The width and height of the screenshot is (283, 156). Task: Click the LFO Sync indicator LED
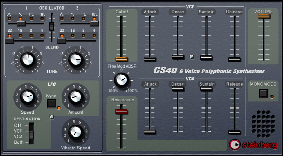(x=59, y=108)
